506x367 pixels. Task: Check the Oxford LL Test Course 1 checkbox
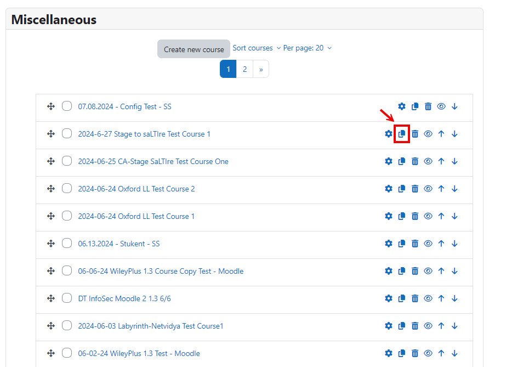67,216
